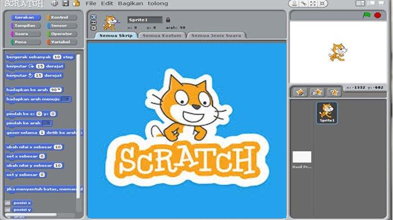Click the block palette horizontal scrollbar

[30, 214]
